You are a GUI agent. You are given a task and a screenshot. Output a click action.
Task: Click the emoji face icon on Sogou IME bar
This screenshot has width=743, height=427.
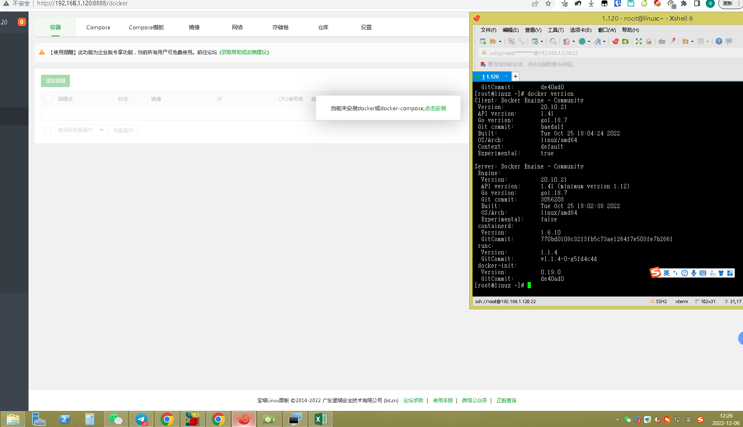(x=685, y=273)
